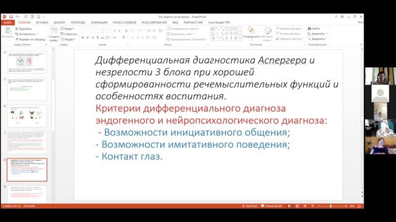Click Заметки notes in status bar
This screenshot has height=222, width=396.
pos(249,206)
